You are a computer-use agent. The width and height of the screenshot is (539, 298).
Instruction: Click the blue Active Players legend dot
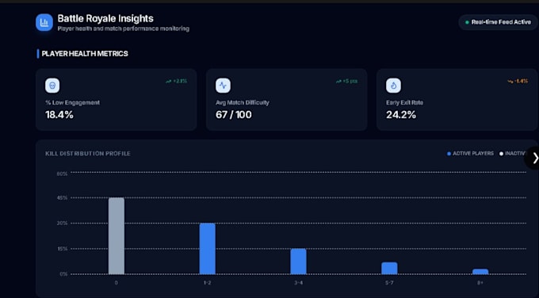point(449,154)
